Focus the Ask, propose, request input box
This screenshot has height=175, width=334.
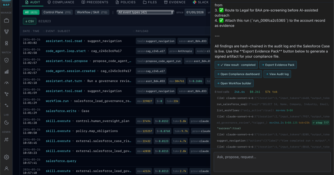click(x=272, y=162)
